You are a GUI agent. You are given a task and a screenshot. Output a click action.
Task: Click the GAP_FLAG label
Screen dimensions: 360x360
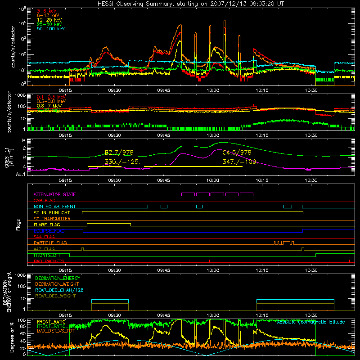point(44,200)
